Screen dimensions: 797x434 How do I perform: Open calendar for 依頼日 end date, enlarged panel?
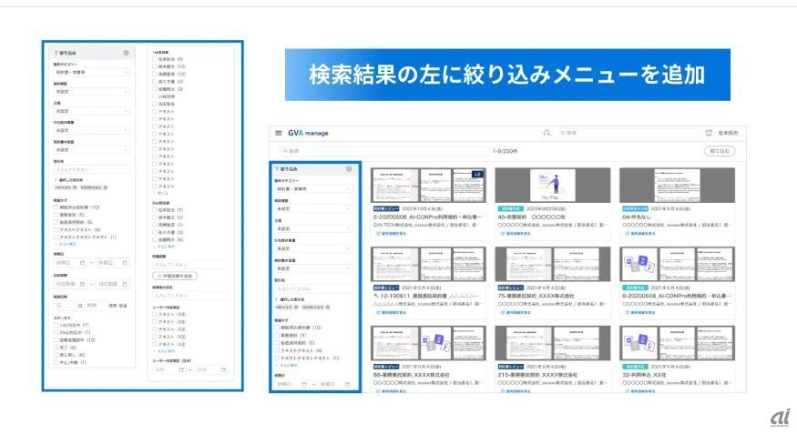tap(125, 263)
